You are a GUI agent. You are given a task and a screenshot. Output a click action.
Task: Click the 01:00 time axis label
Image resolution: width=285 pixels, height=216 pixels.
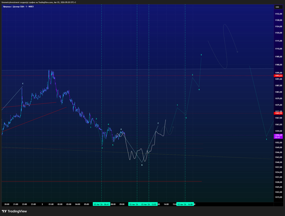[51, 204]
